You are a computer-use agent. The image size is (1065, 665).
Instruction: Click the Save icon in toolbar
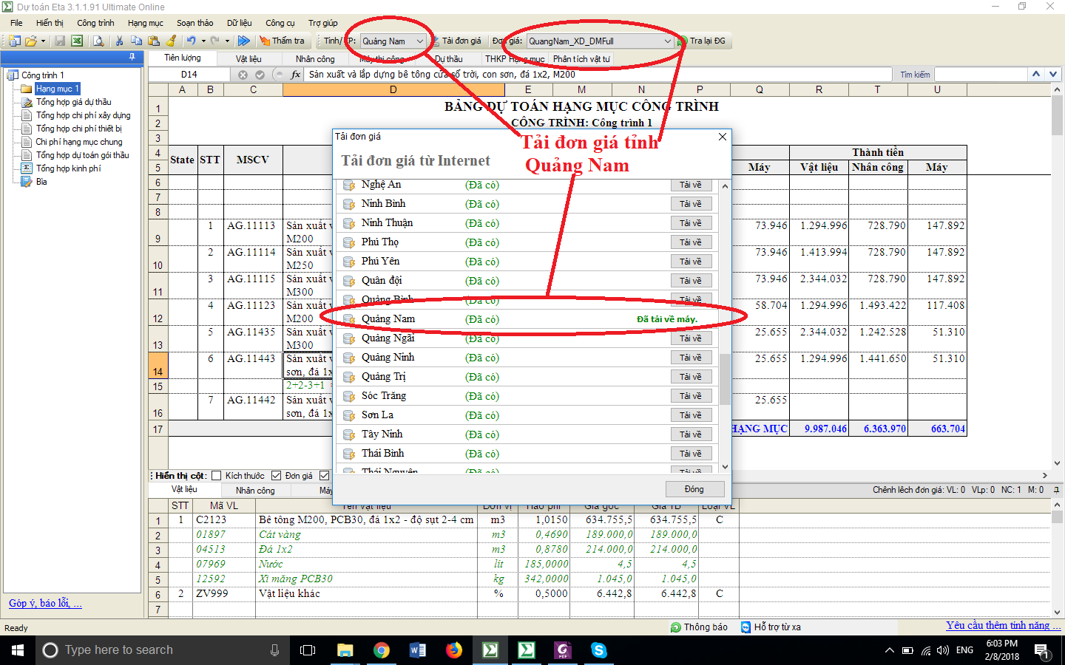[60, 41]
